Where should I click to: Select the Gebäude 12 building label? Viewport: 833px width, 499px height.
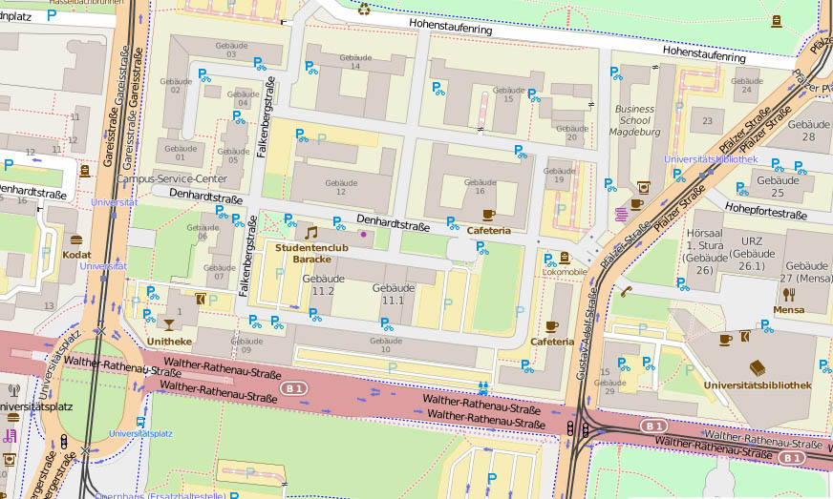(x=341, y=187)
